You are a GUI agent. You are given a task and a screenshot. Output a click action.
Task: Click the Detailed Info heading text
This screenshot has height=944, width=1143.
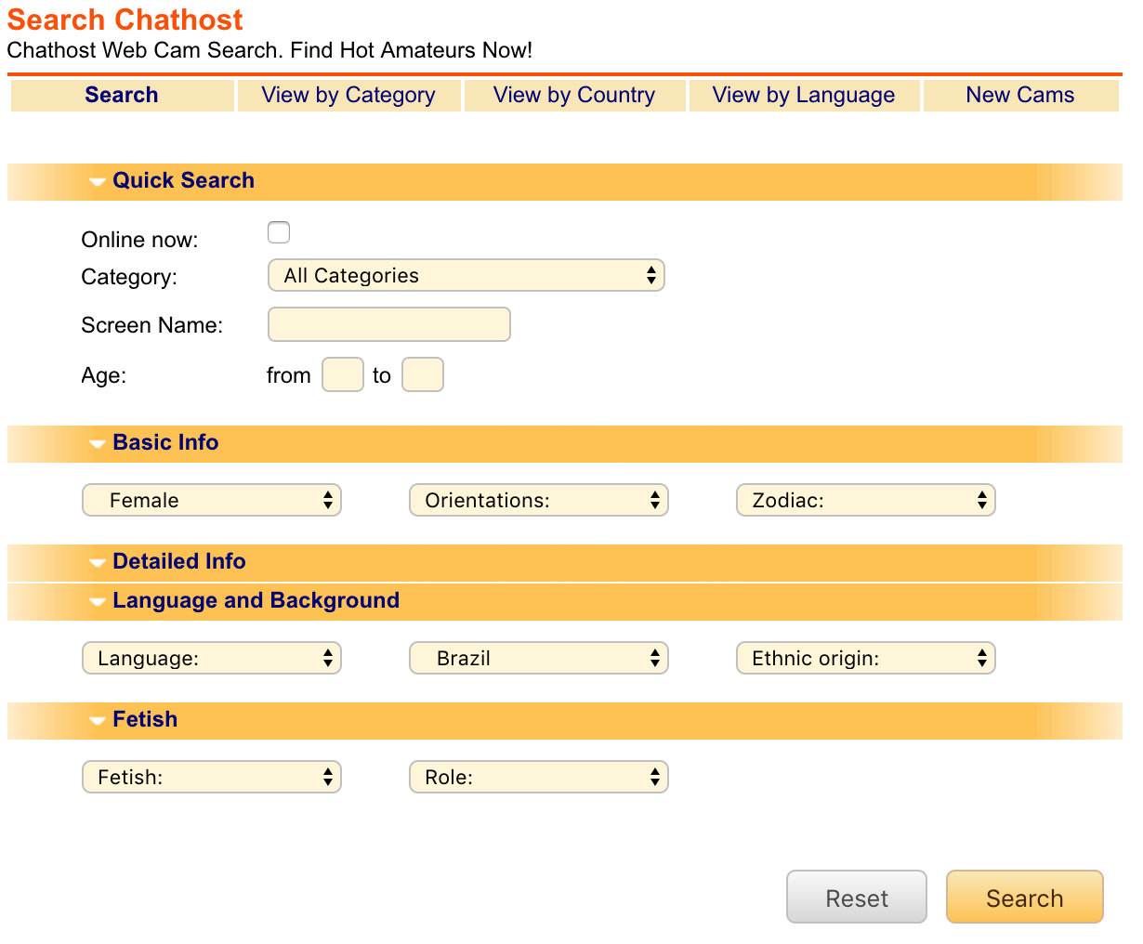pos(179,561)
